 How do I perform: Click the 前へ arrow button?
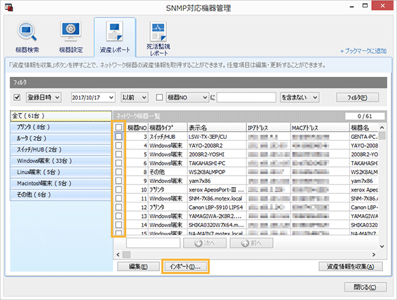[x=251, y=243]
